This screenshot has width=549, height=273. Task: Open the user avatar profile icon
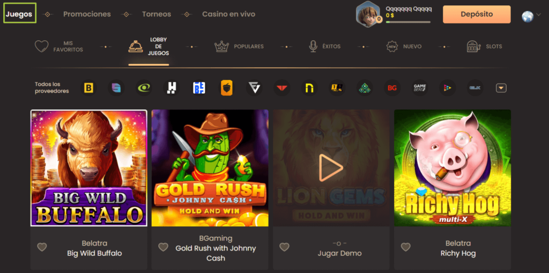[x=368, y=14]
